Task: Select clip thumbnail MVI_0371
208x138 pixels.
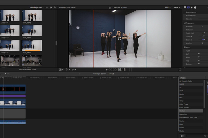Action: coord(10,16)
